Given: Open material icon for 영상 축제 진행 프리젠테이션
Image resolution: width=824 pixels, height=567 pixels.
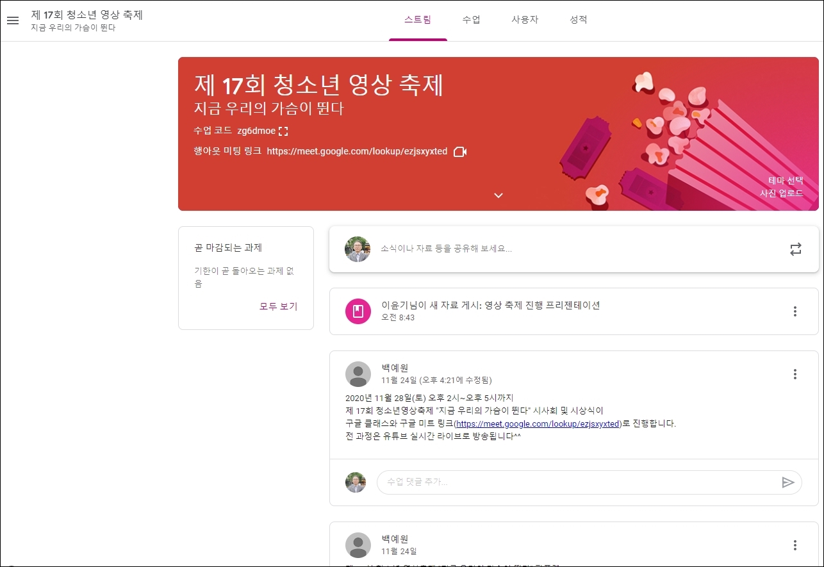Looking at the screenshot, I should coord(358,311).
